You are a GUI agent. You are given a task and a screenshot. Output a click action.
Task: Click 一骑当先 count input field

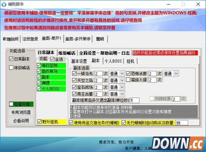[98, 74]
